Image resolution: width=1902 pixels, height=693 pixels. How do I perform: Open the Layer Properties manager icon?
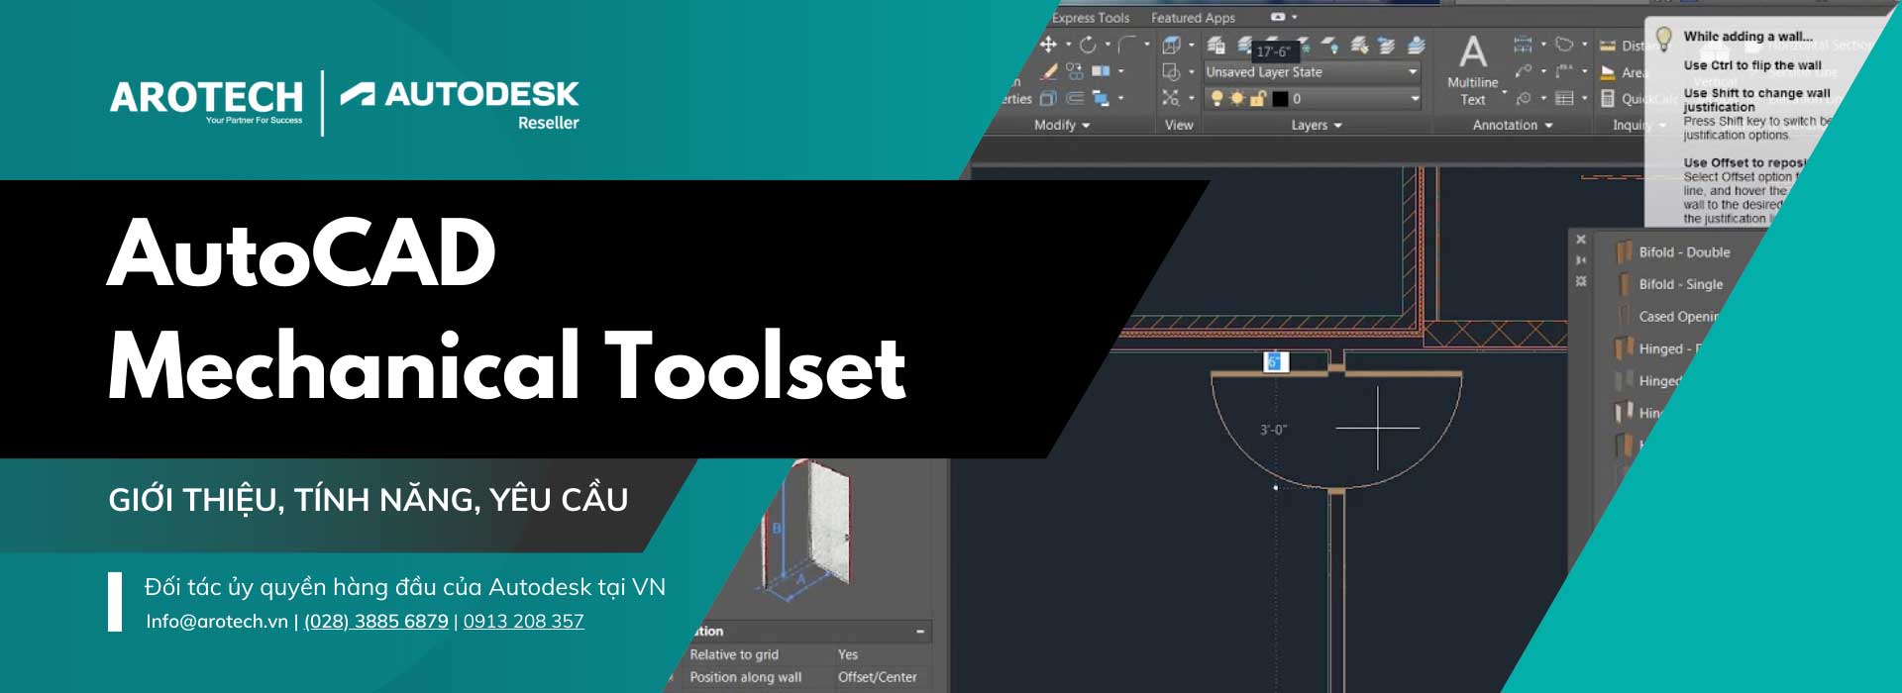[1216, 45]
